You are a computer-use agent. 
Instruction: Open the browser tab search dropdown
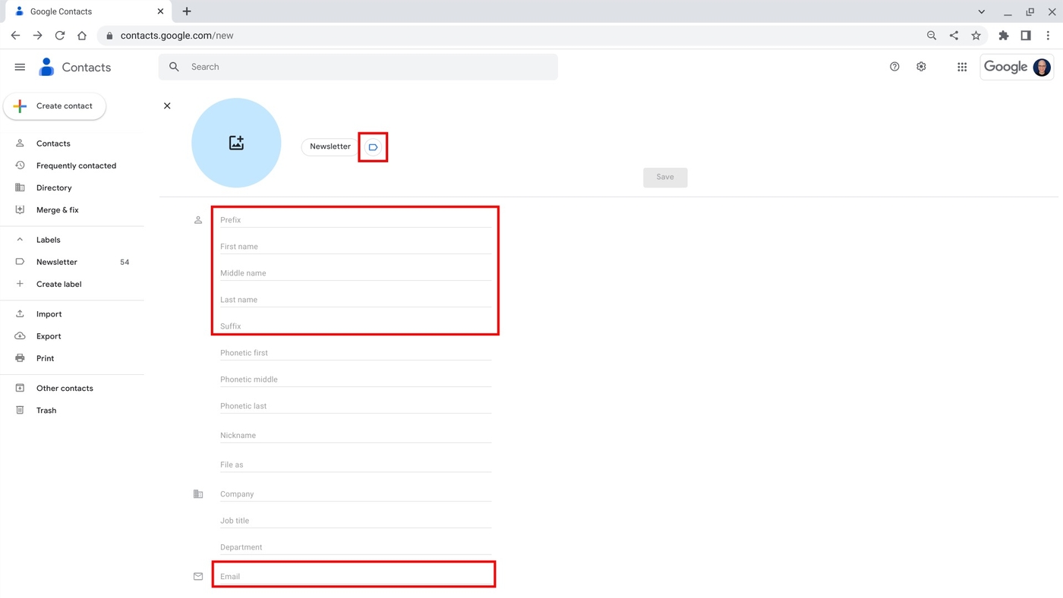point(981,11)
